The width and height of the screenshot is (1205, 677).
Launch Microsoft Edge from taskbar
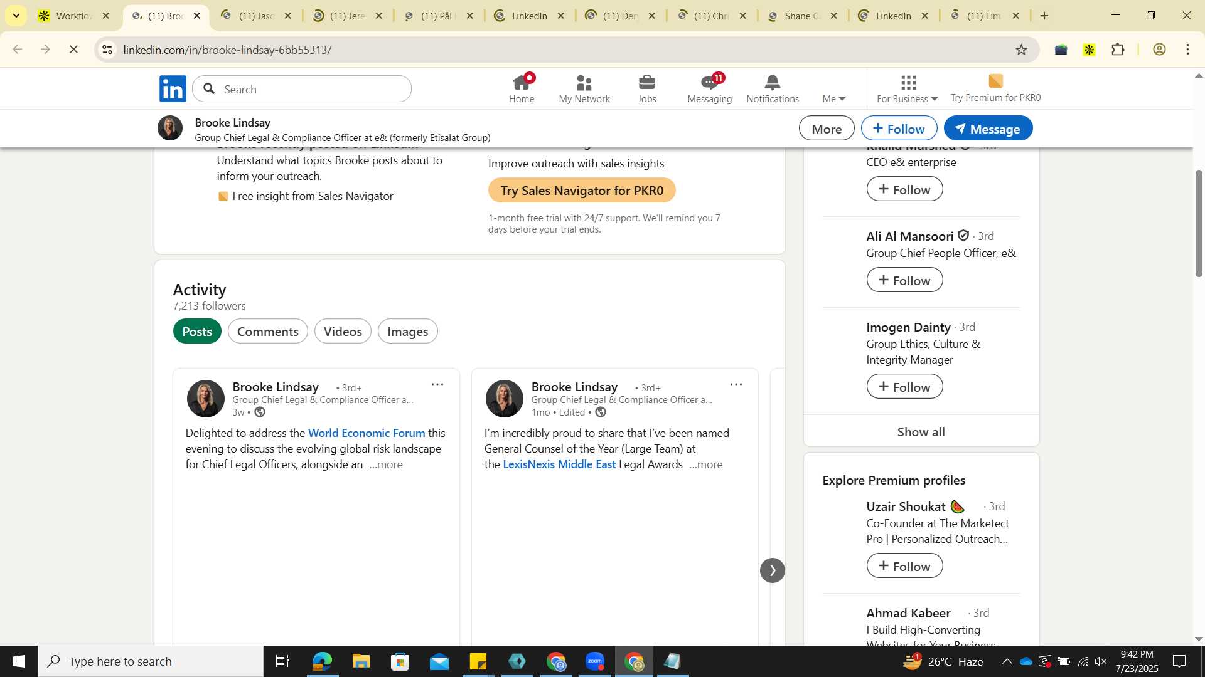pyautogui.click(x=322, y=661)
